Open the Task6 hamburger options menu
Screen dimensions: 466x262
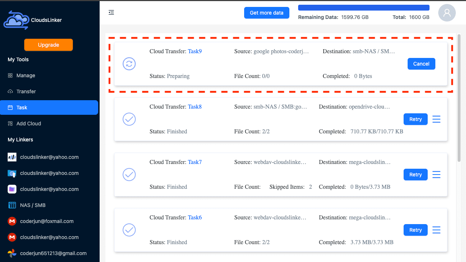click(436, 230)
